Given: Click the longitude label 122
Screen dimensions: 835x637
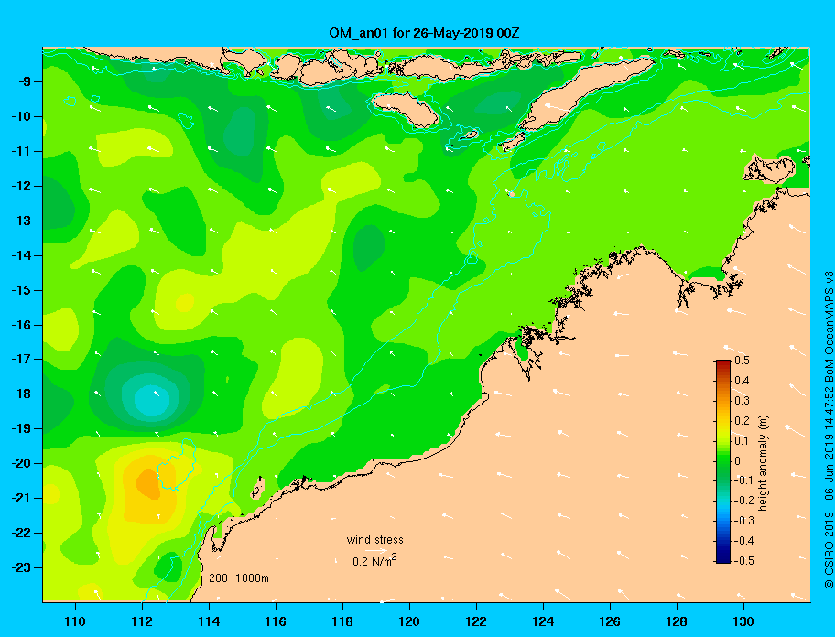Looking at the screenshot, I should 476,621.
